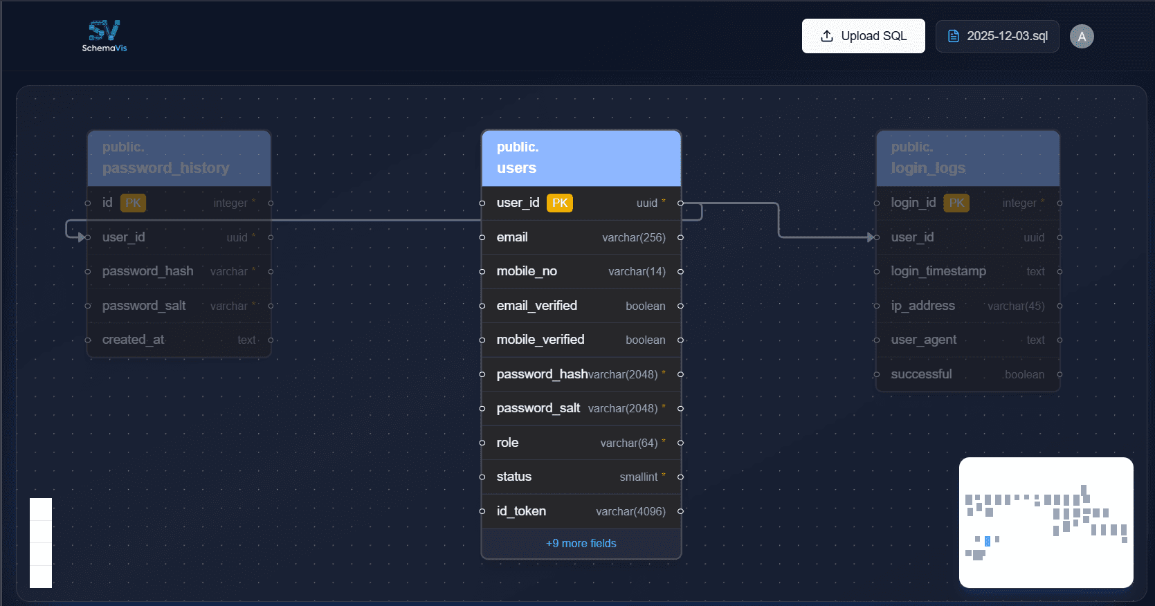Click the 'id' field name in password_history table
Image resolution: width=1155 pixels, height=606 pixels.
pyautogui.click(x=107, y=203)
